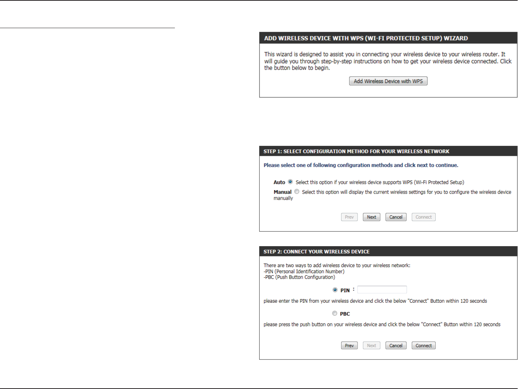This screenshot has height=389, width=518.
Task: Choose the PIN radio button
Action: (x=335, y=290)
